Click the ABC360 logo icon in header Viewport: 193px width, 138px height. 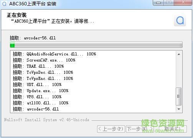pyautogui.click(x=180, y=20)
